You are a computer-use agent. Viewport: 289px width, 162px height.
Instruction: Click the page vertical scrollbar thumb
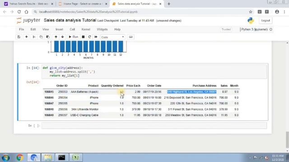287,139
